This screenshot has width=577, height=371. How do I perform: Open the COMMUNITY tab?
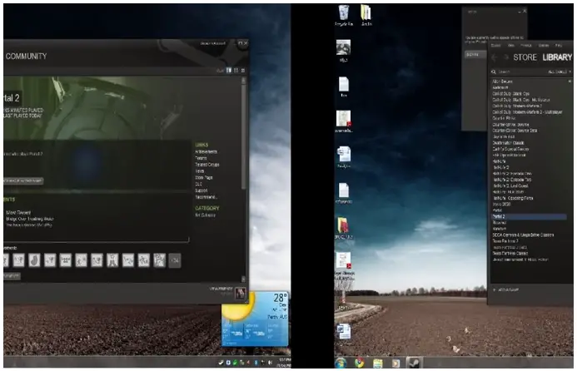point(26,57)
